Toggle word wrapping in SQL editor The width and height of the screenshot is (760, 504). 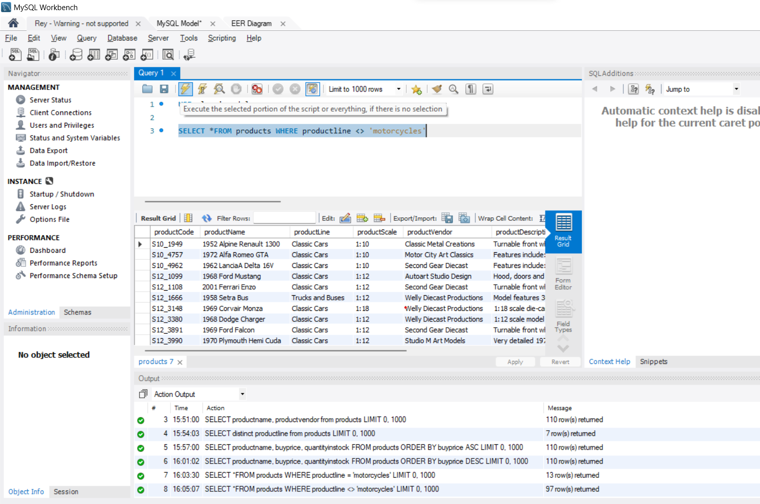coord(488,89)
